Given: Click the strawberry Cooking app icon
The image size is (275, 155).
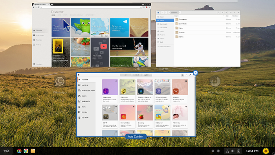Looking at the screenshot, I should tap(141, 117).
